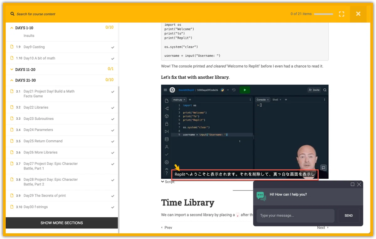376x239 pixels.
Task: Click the Invite button in the video
Action: click(x=314, y=90)
